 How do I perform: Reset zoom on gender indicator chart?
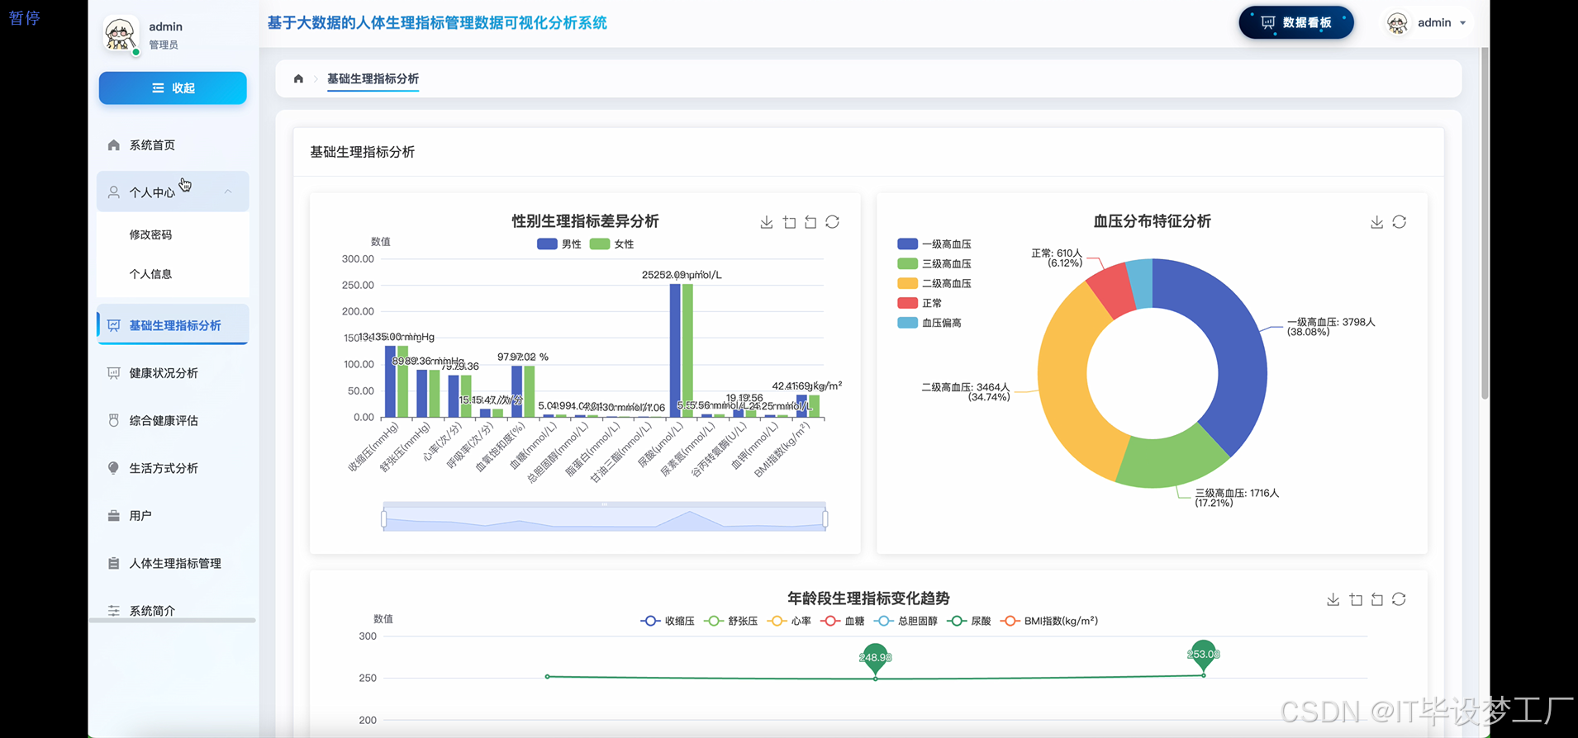click(x=810, y=222)
